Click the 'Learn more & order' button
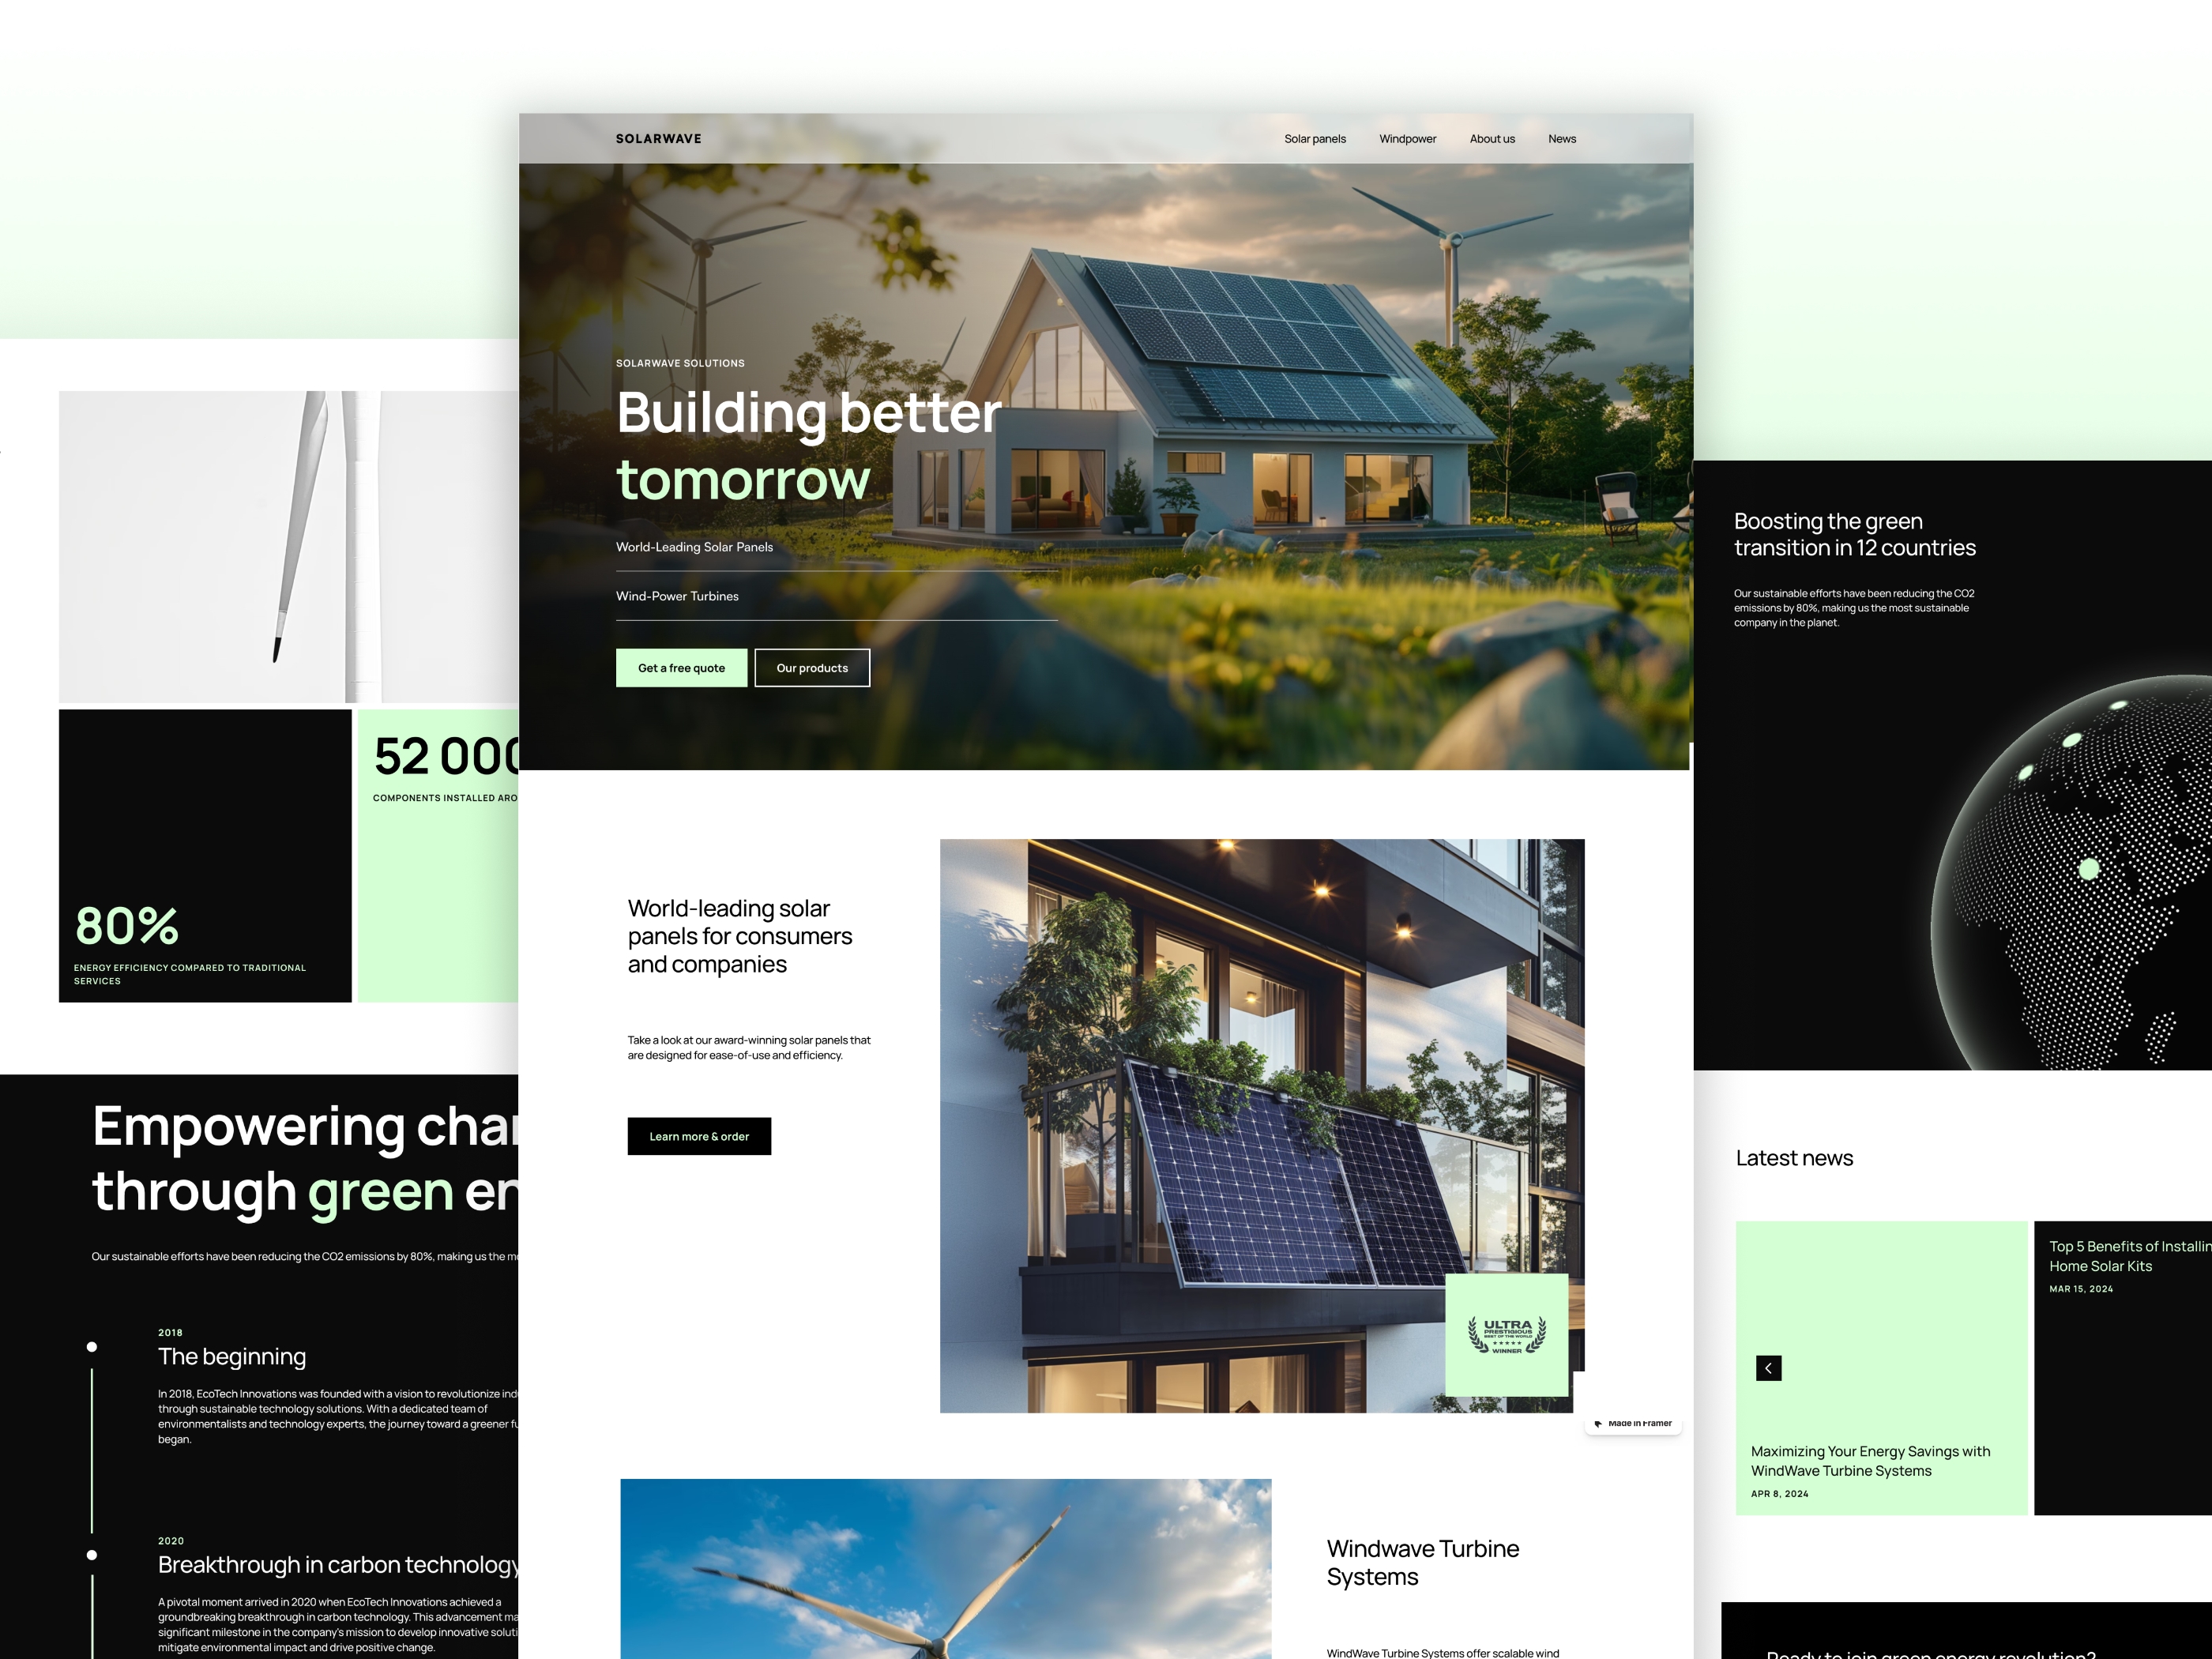This screenshot has height=1659, width=2212. pyautogui.click(x=697, y=1136)
